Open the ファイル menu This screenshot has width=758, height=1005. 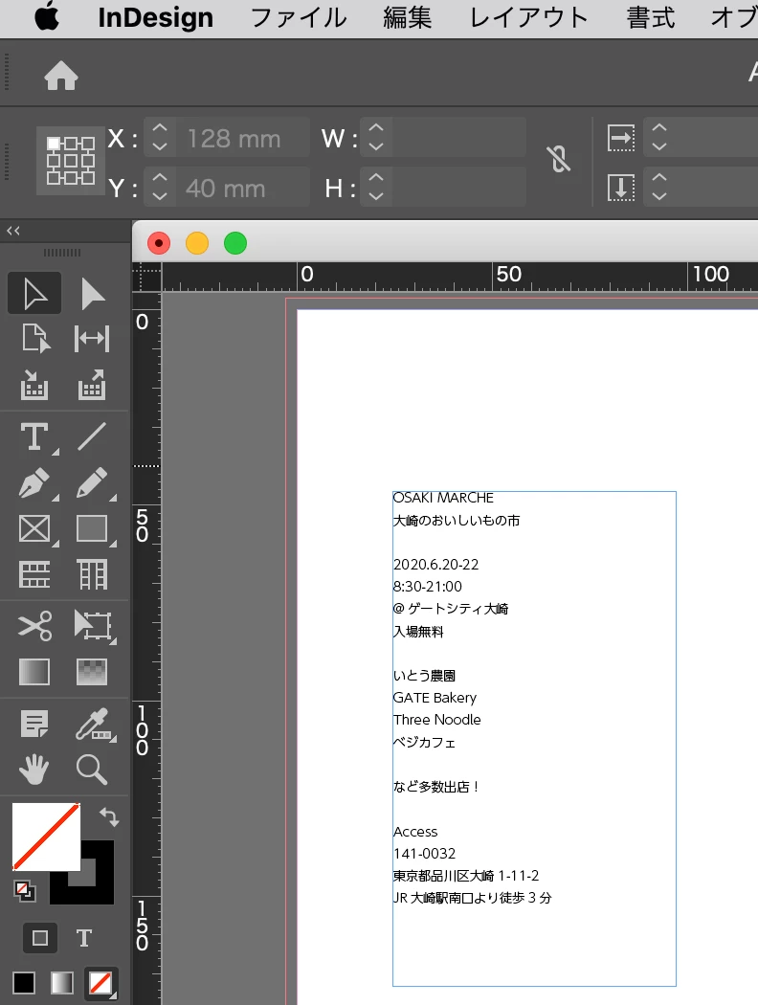point(298,18)
